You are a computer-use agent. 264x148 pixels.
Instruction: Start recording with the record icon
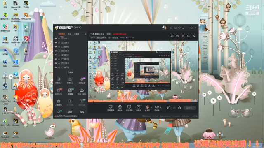pyautogui.click(x=169, y=108)
